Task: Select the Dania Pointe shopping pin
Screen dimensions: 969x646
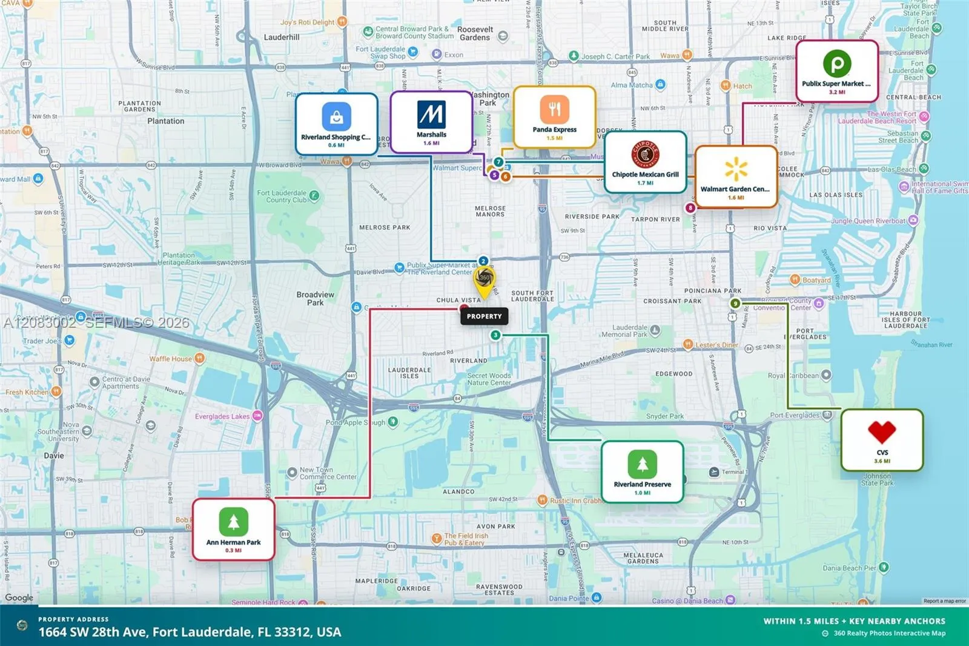Action: point(597,598)
